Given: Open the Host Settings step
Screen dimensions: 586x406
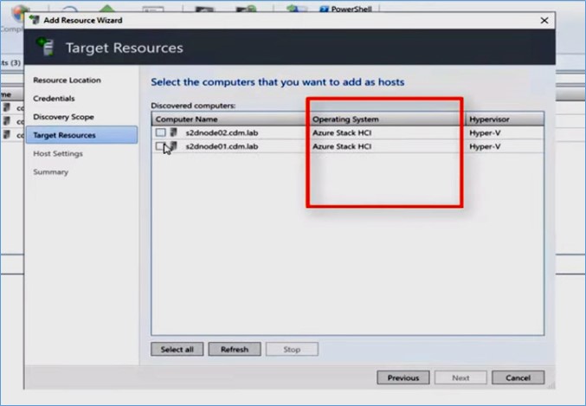Looking at the screenshot, I should (58, 153).
